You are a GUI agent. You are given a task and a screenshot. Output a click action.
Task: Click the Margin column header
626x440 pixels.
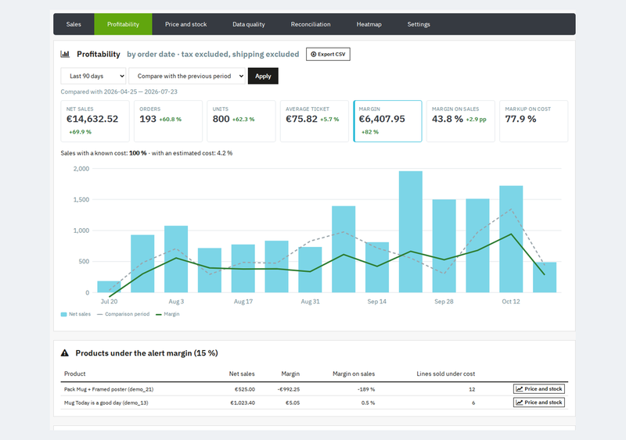[290, 374]
